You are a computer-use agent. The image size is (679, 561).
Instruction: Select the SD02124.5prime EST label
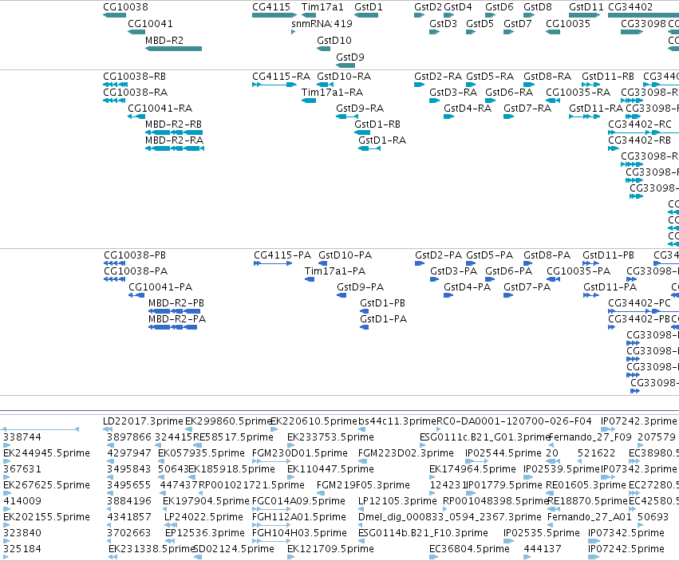click(x=234, y=549)
